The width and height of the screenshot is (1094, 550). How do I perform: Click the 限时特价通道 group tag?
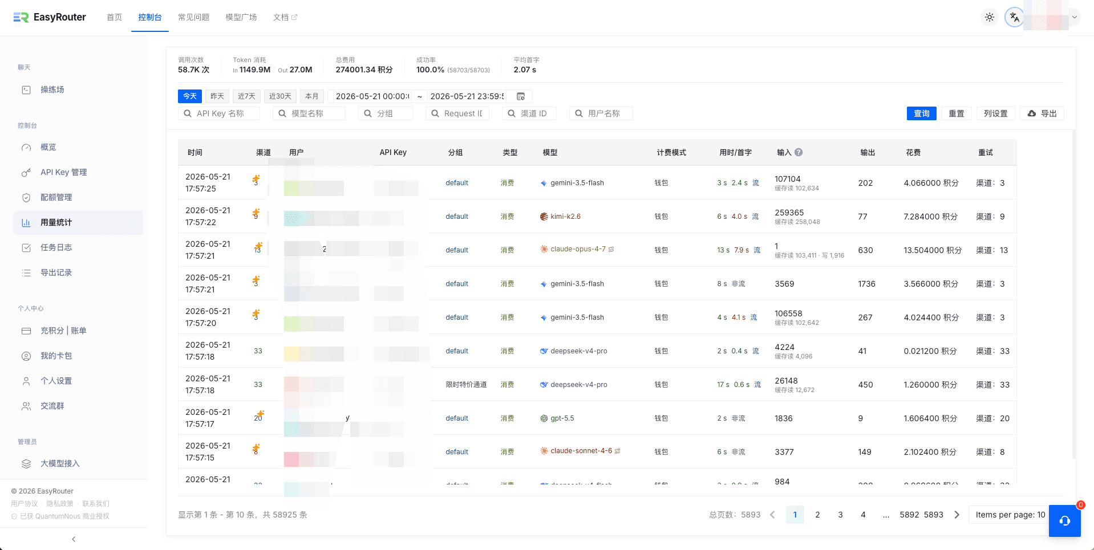pos(466,385)
